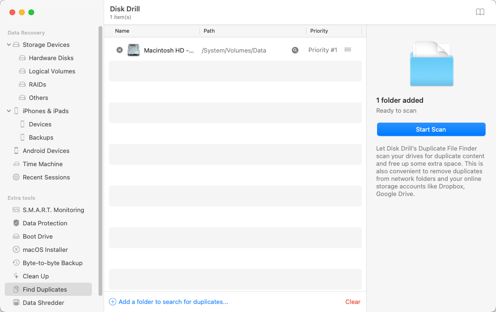Select Find Duplicates tool
The width and height of the screenshot is (496, 312).
tap(48, 289)
